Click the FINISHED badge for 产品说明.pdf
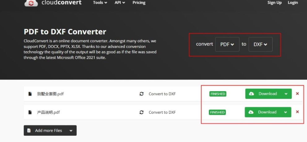 pos(217,112)
